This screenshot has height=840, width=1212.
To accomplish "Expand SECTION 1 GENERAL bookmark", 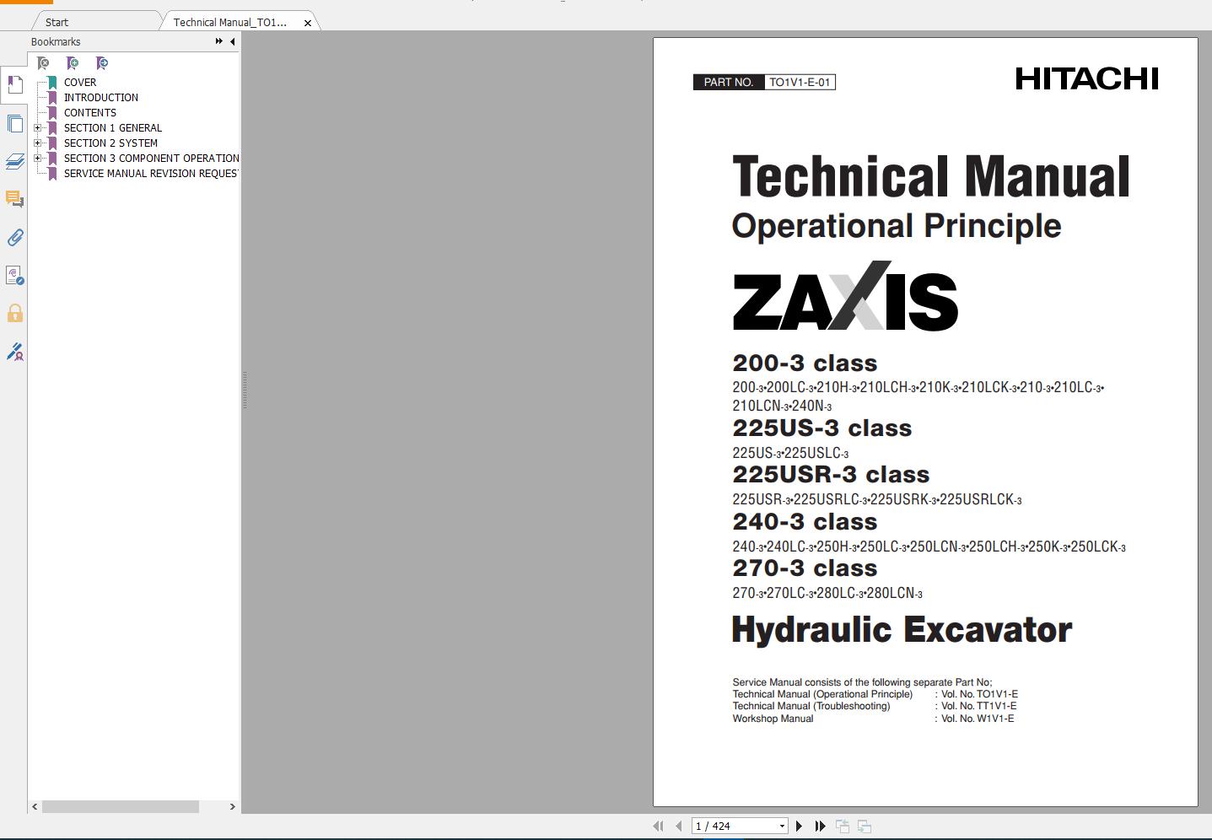I will point(39,127).
